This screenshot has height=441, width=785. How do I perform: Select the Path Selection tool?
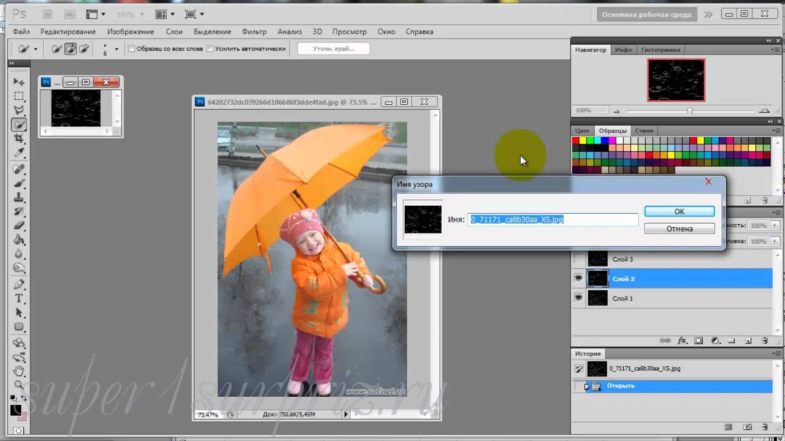19,312
